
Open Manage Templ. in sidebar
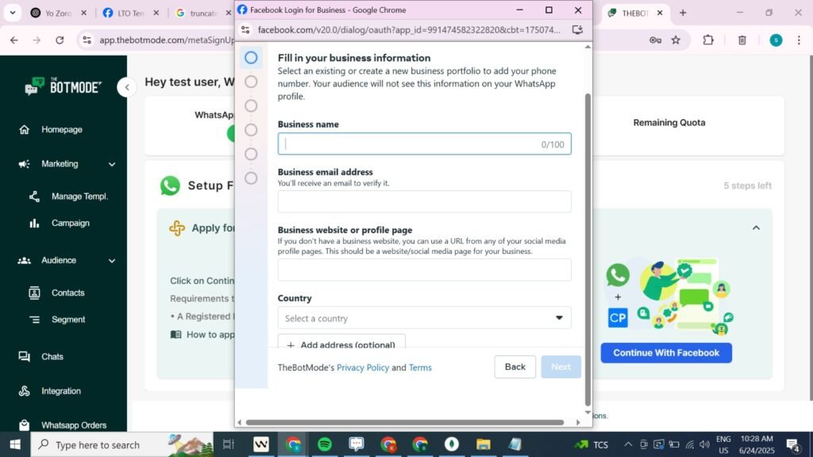(x=79, y=197)
